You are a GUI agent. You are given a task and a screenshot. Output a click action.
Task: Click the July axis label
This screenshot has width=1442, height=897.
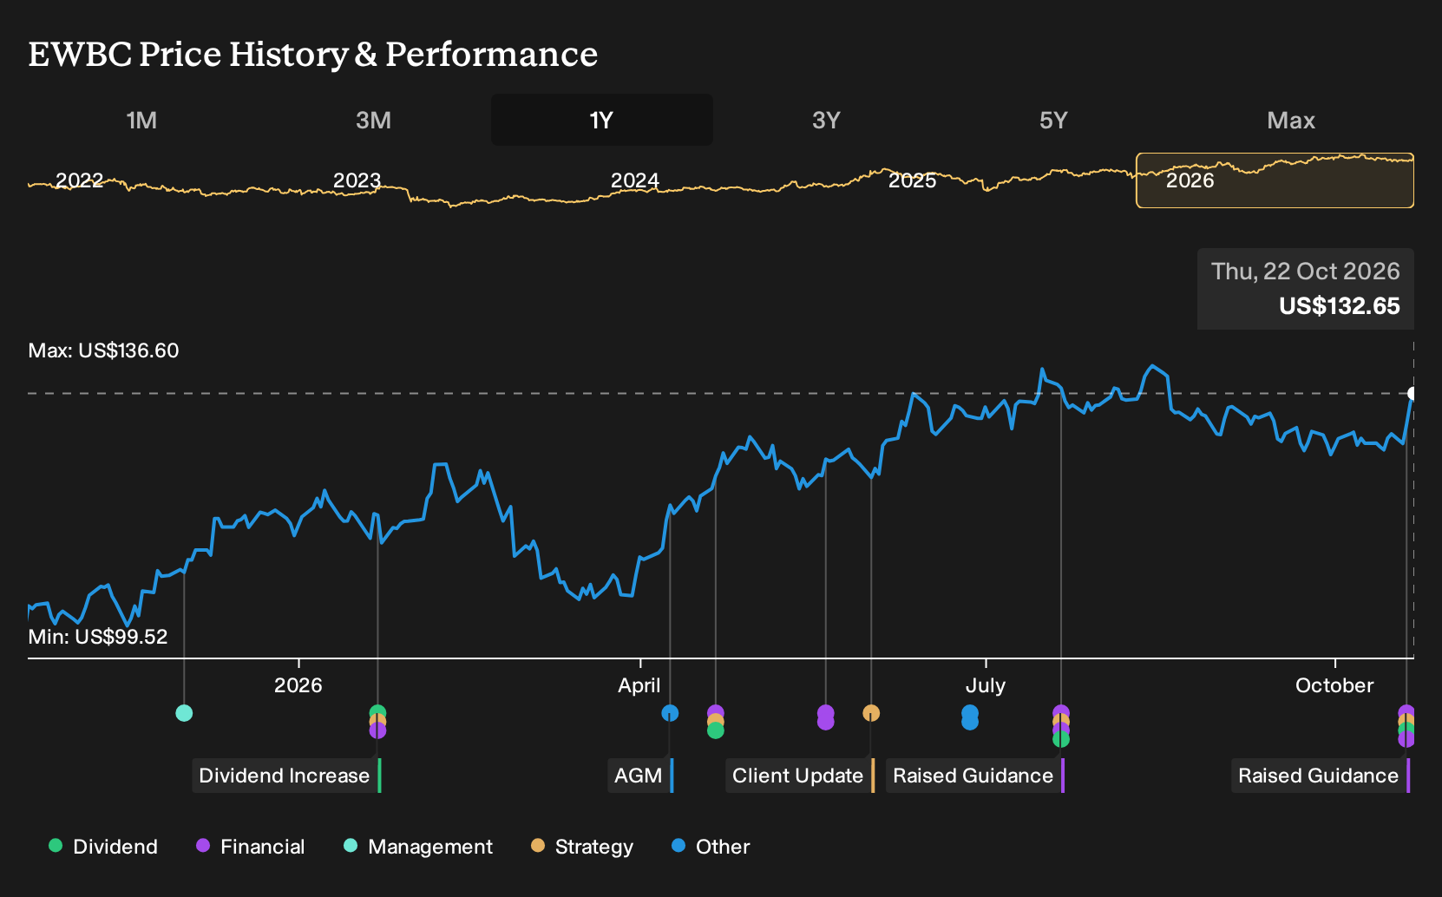(986, 685)
